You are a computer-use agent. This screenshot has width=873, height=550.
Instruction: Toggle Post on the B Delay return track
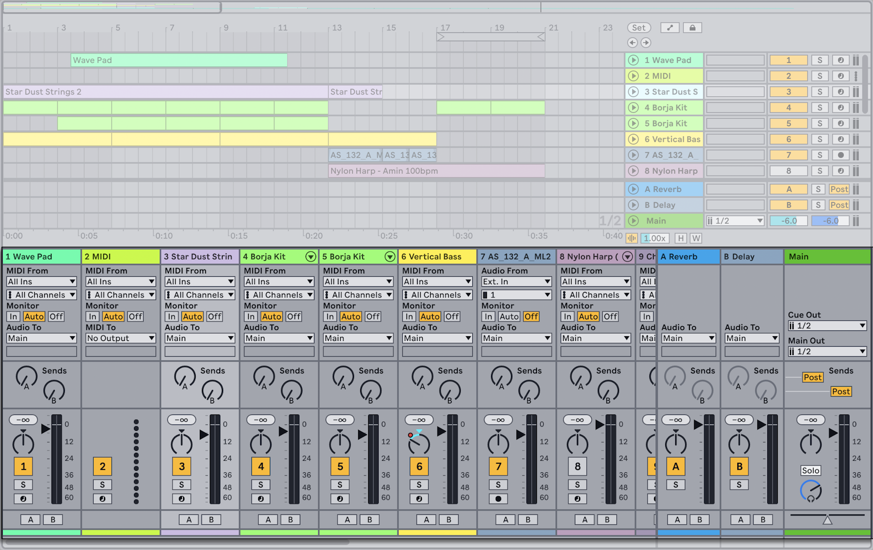click(839, 205)
